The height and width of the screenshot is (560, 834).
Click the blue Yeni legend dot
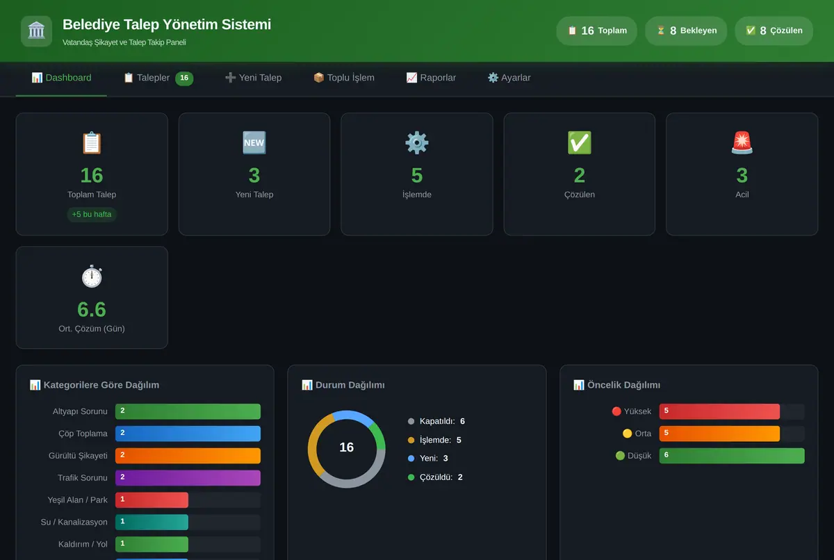click(x=411, y=459)
